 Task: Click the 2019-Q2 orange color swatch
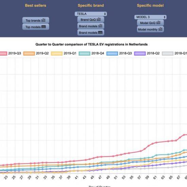click(x=29, y=53)
